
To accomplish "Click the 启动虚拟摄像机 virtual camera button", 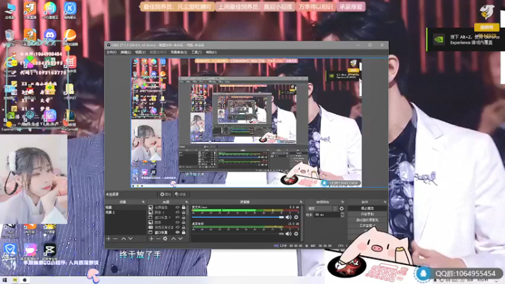I will click(367, 220).
